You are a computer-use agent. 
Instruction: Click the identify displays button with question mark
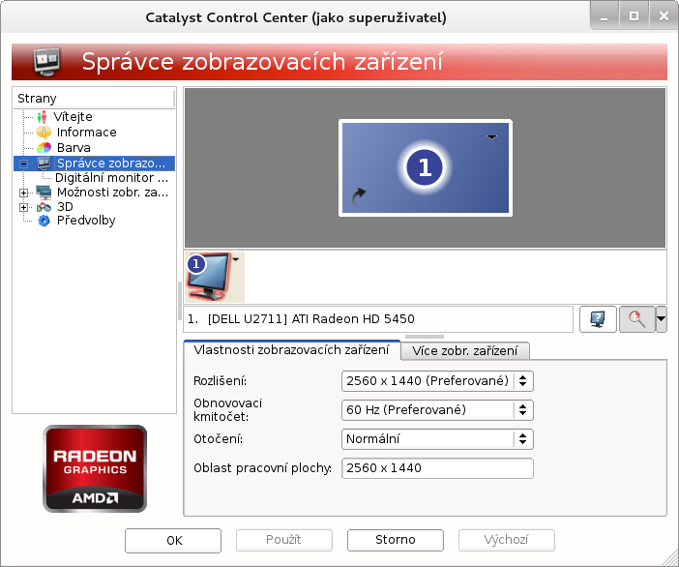598,319
